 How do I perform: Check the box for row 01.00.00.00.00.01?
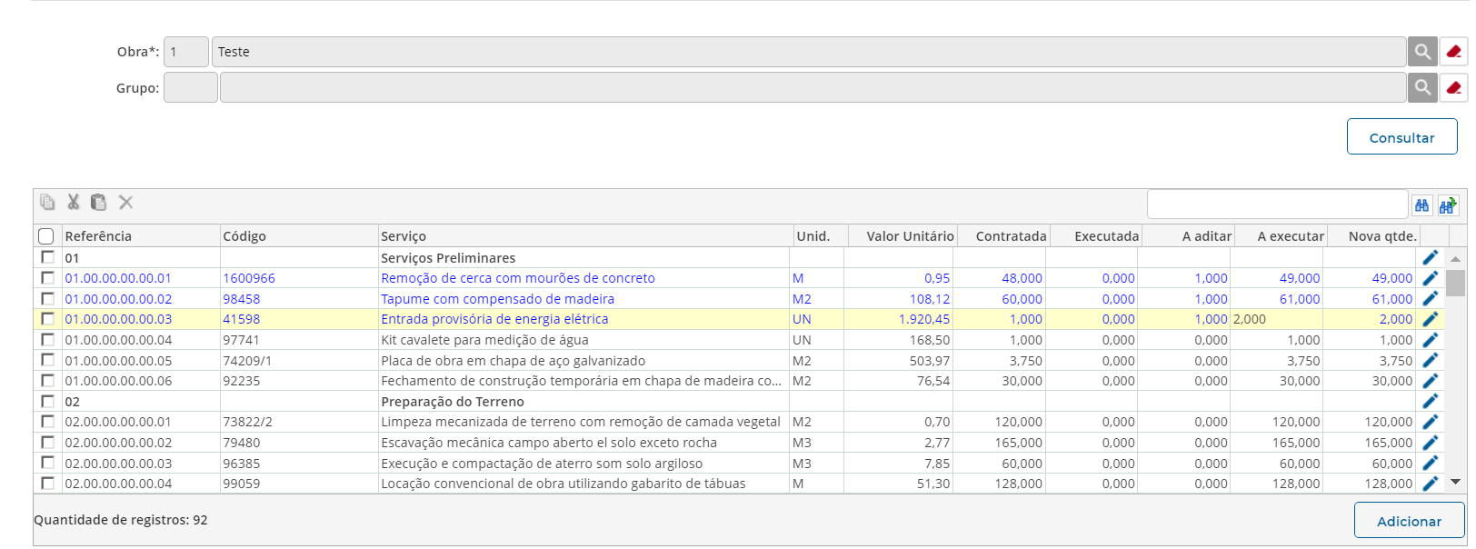(x=47, y=278)
